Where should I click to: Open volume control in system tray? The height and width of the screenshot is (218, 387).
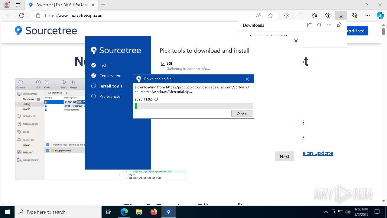tap(348, 212)
